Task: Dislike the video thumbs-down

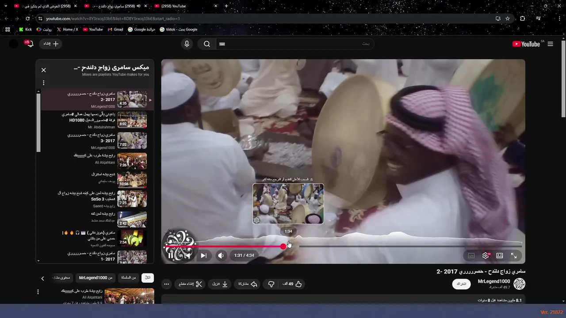Action: (272, 284)
